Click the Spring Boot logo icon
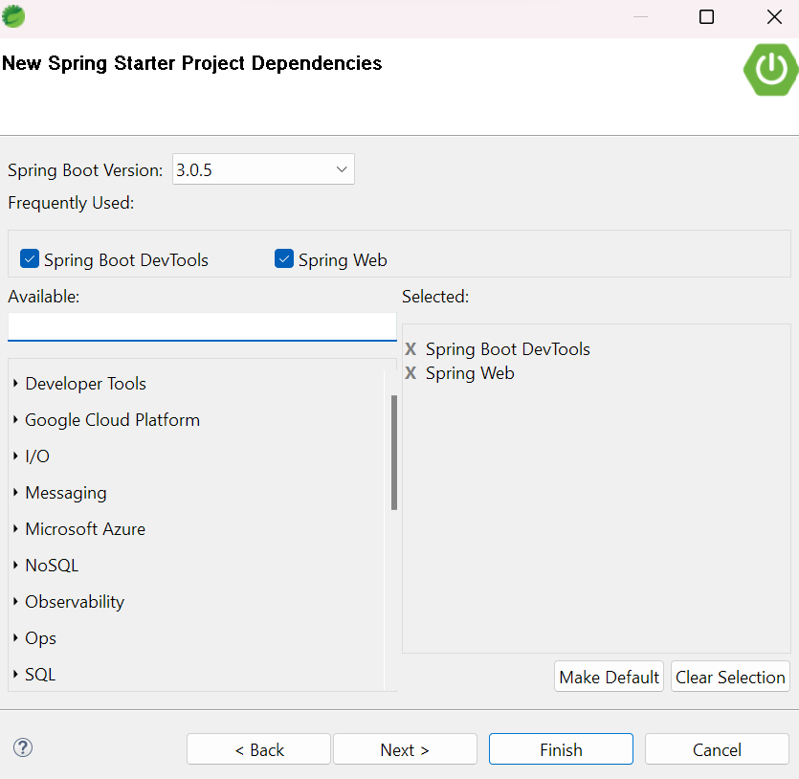 coord(769,69)
